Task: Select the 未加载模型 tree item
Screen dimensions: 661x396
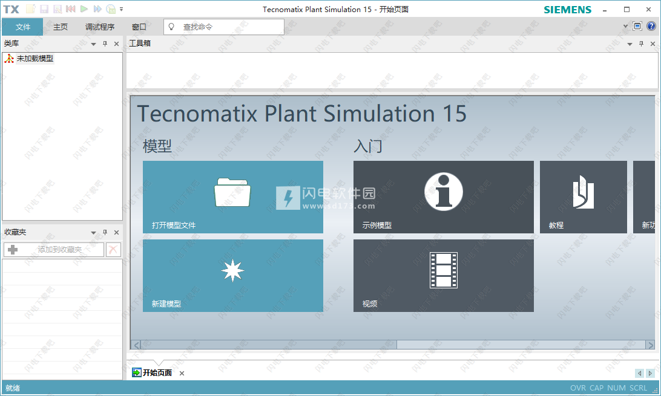Action: (x=35, y=59)
